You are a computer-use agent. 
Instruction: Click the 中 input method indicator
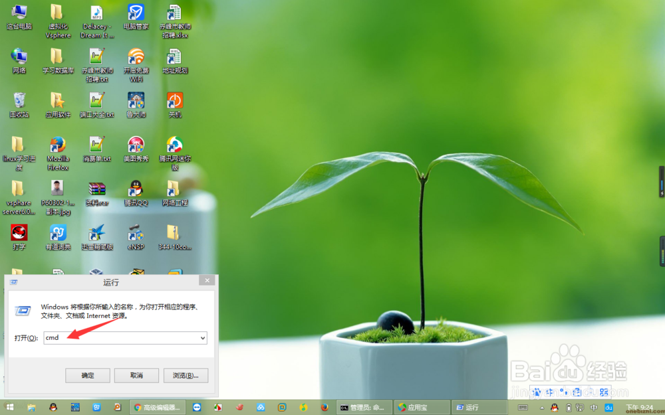point(594,408)
